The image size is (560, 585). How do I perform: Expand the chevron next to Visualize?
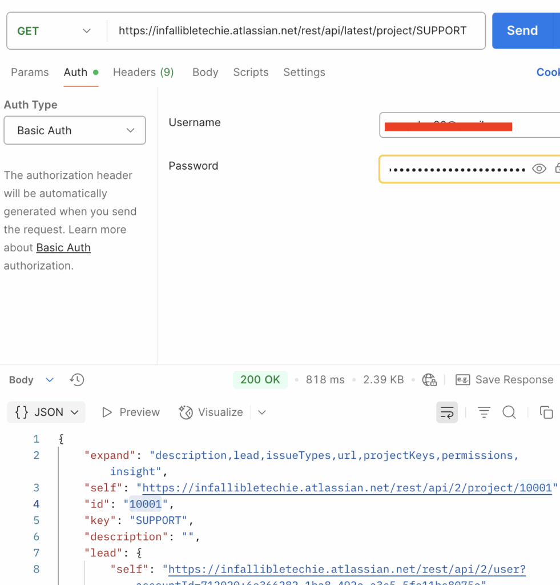262,412
